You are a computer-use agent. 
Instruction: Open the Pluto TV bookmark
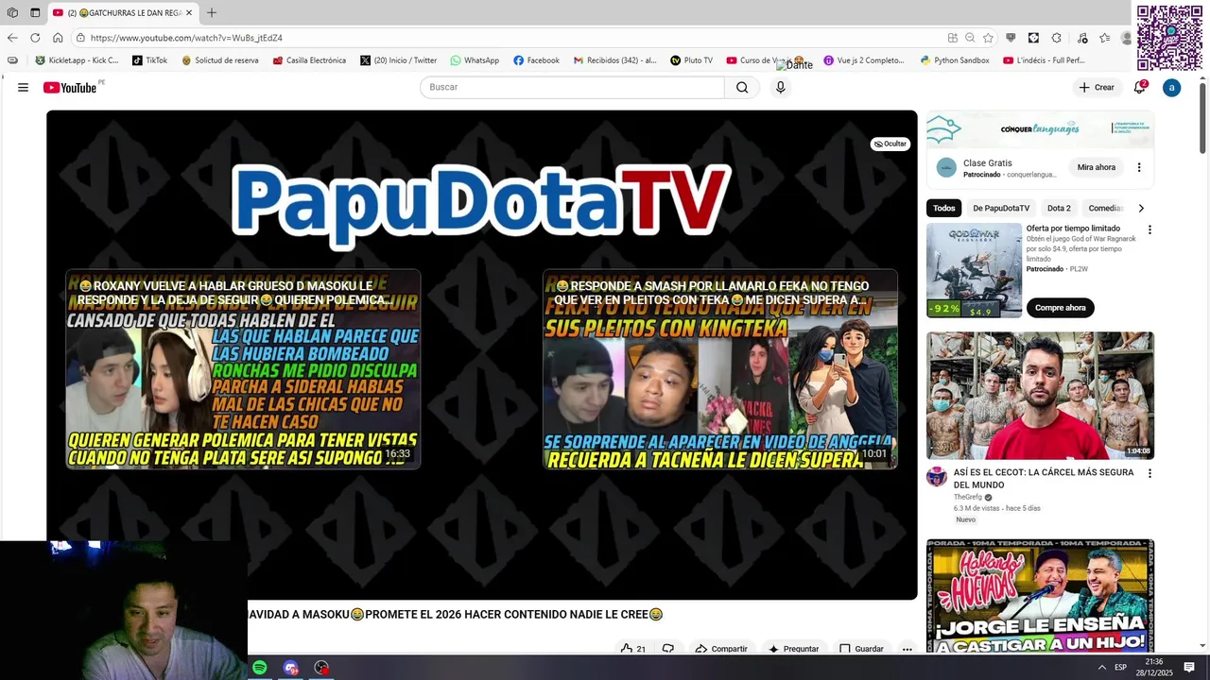click(x=691, y=60)
